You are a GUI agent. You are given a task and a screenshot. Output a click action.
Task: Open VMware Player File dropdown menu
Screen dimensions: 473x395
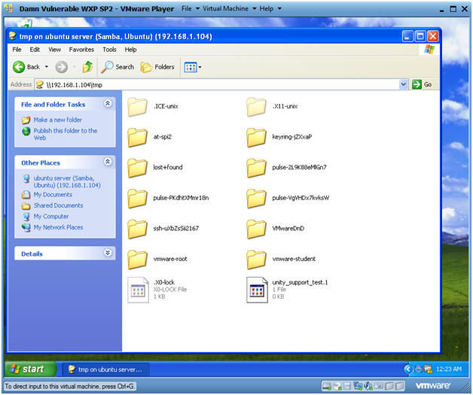[x=190, y=9]
